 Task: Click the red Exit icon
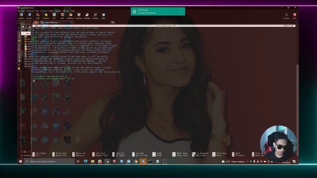point(295,16)
